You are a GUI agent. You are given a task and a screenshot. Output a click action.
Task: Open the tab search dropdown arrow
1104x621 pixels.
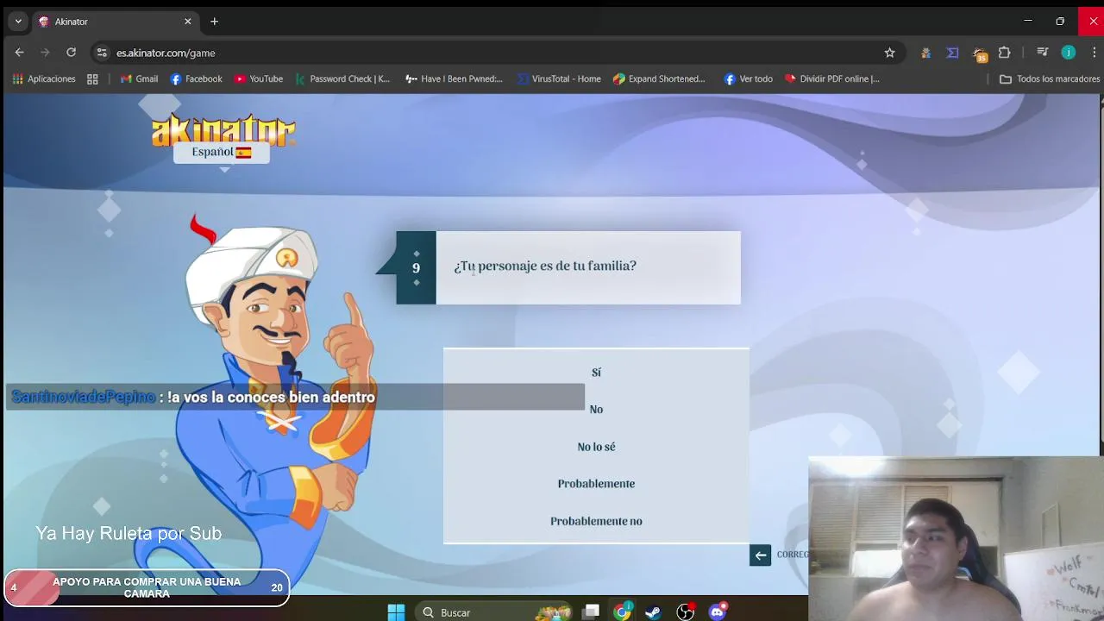coord(18,22)
